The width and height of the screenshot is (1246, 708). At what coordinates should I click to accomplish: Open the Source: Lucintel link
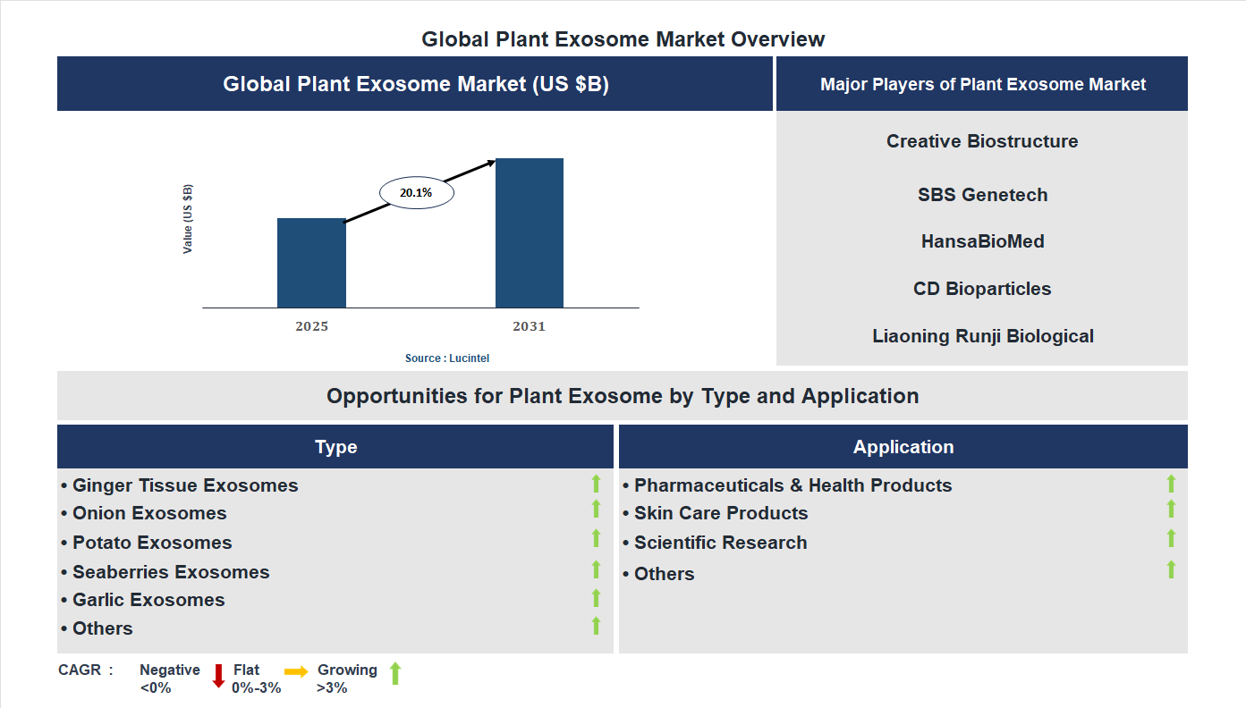446,358
